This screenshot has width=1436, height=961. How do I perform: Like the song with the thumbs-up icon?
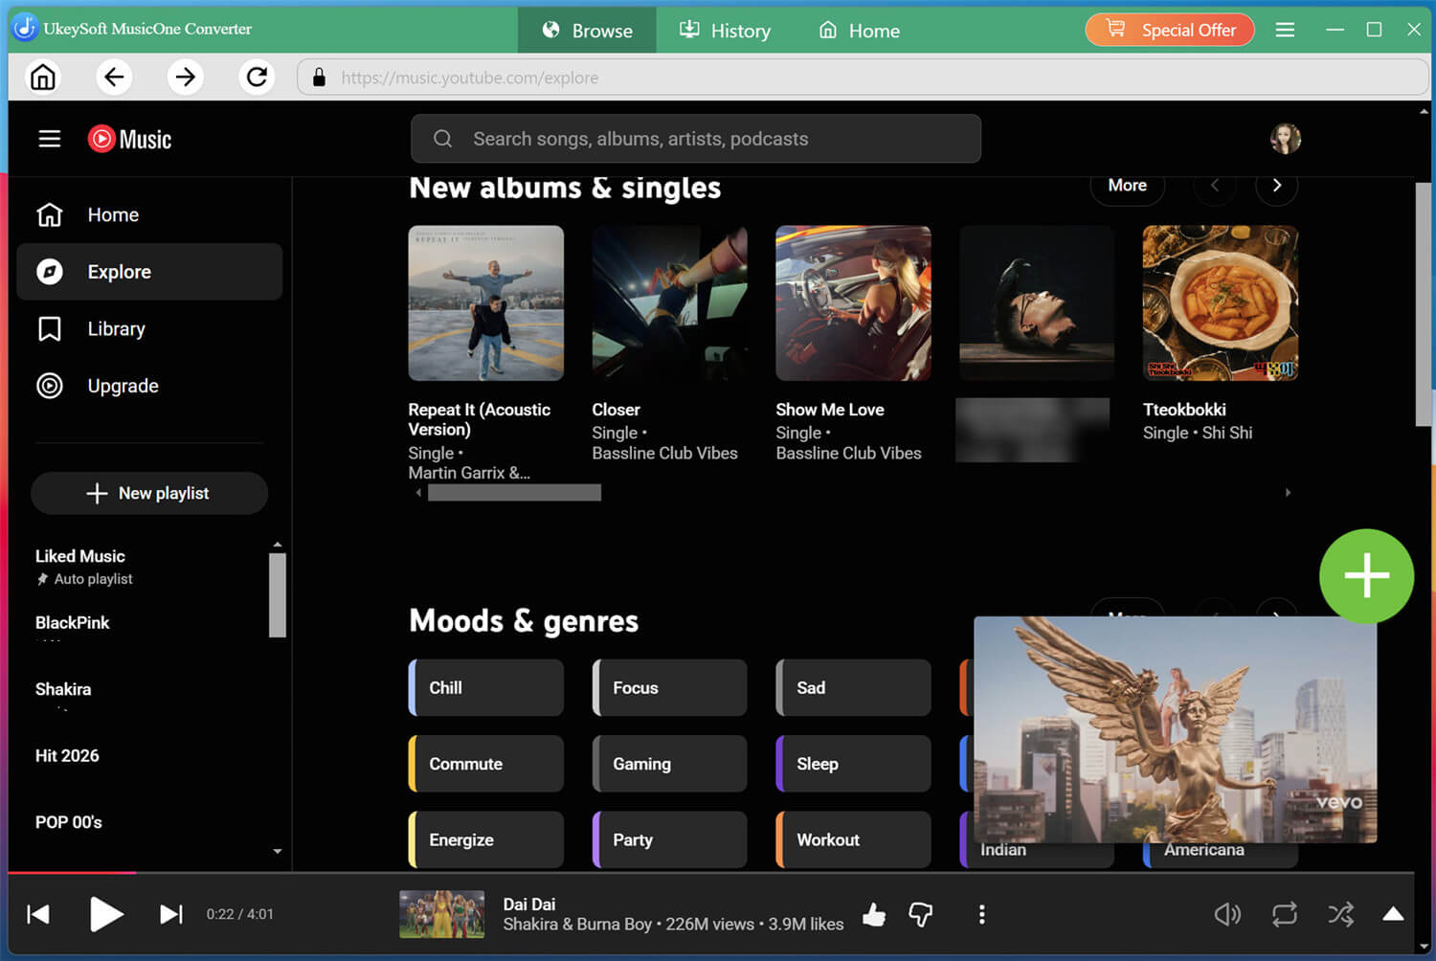coord(873,915)
